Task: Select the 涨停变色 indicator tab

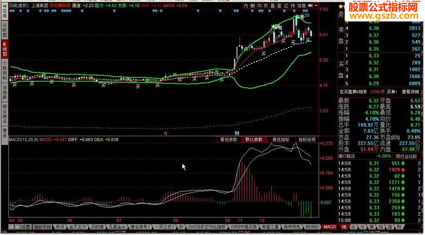Action: coord(292,227)
